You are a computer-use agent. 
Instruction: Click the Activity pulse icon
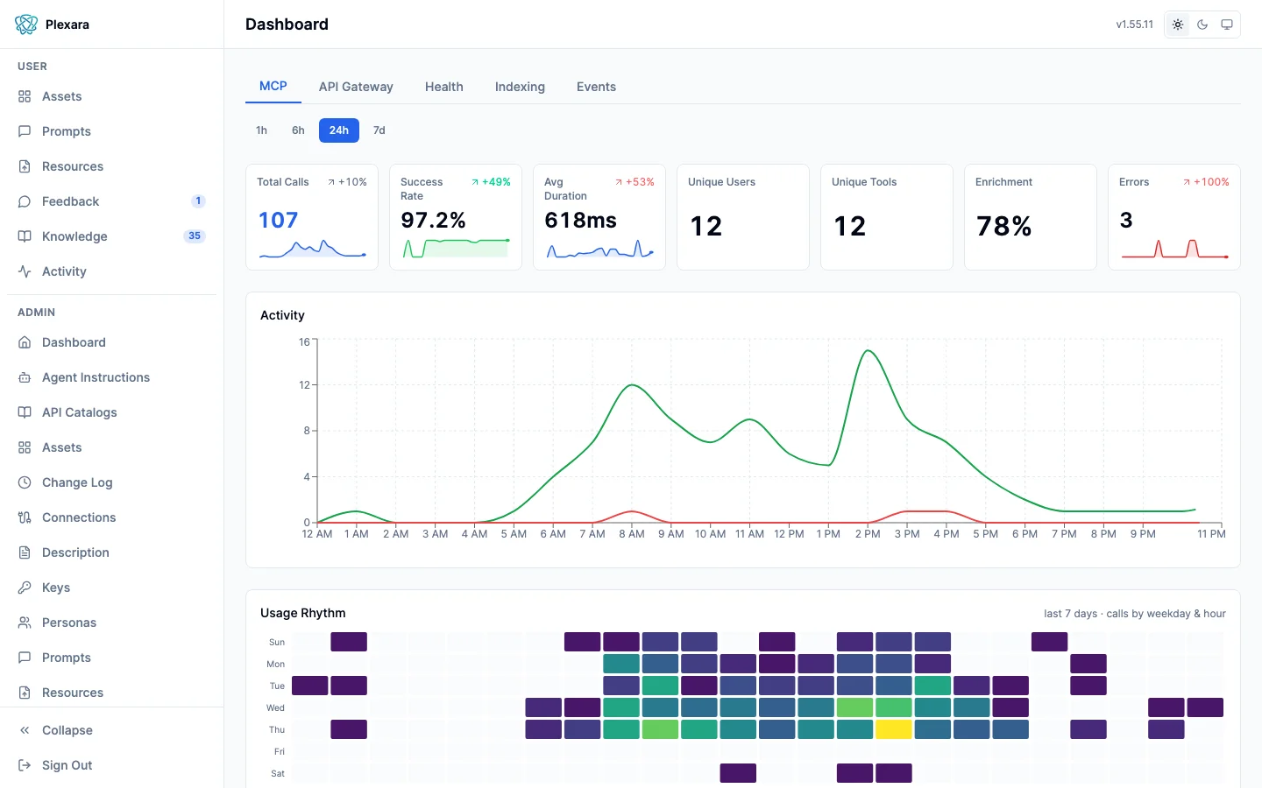25,271
